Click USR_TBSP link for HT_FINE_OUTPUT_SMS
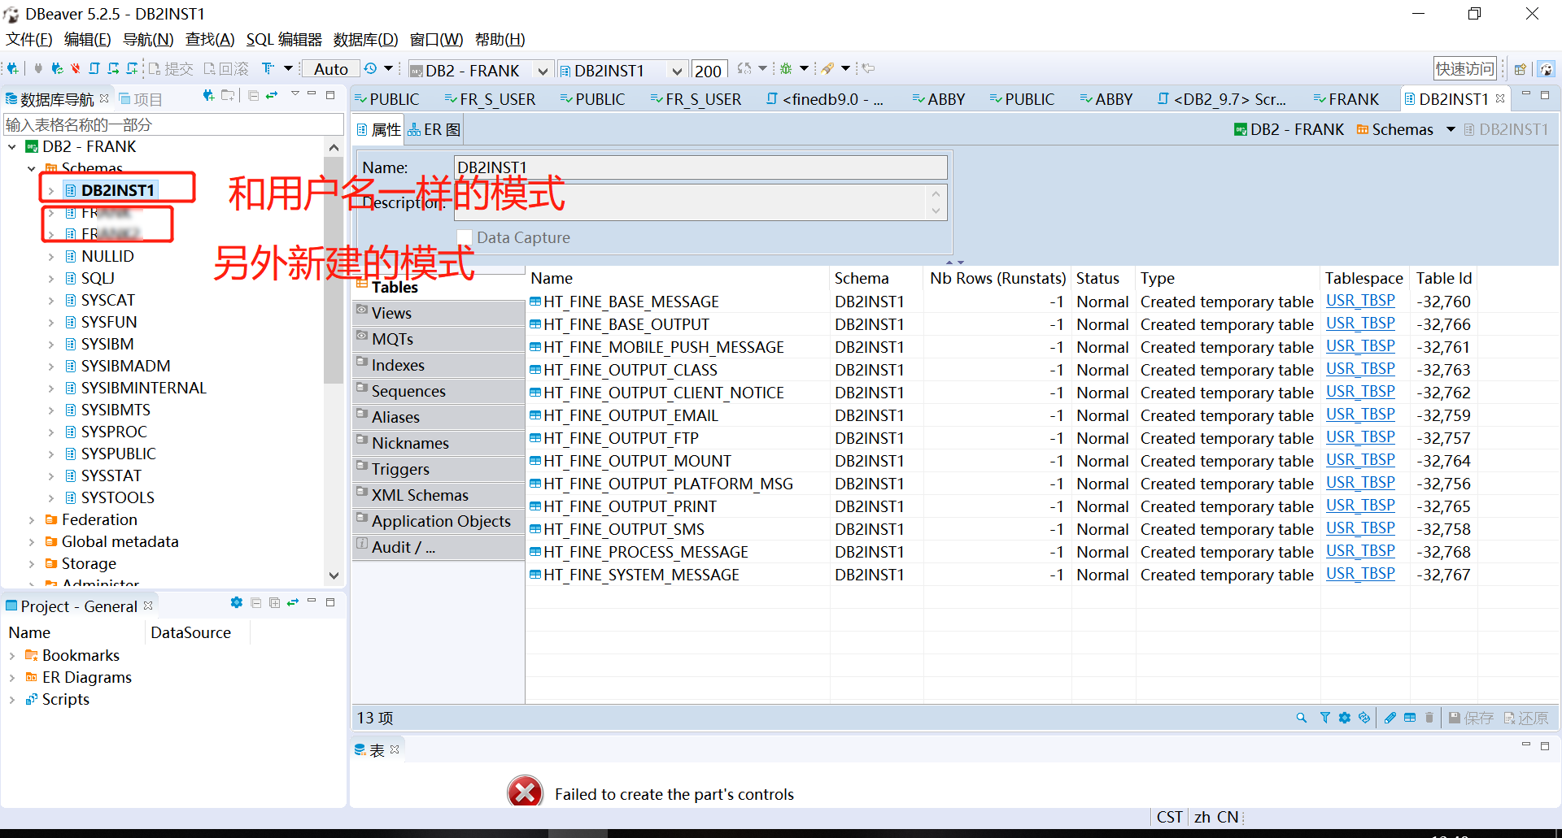Image resolution: width=1562 pixels, height=838 pixels. coord(1360,528)
